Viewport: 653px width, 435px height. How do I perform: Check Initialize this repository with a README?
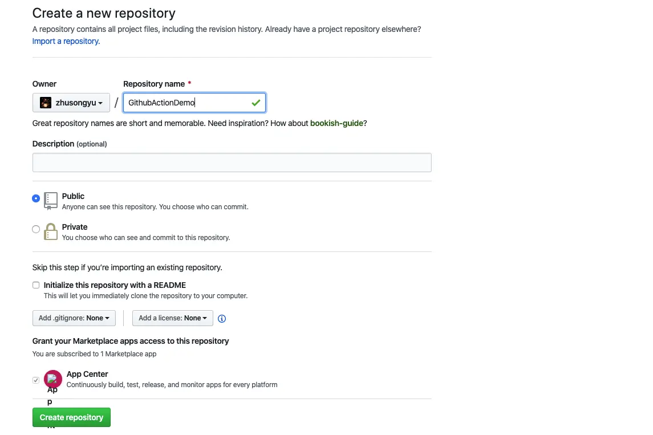pos(36,285)
